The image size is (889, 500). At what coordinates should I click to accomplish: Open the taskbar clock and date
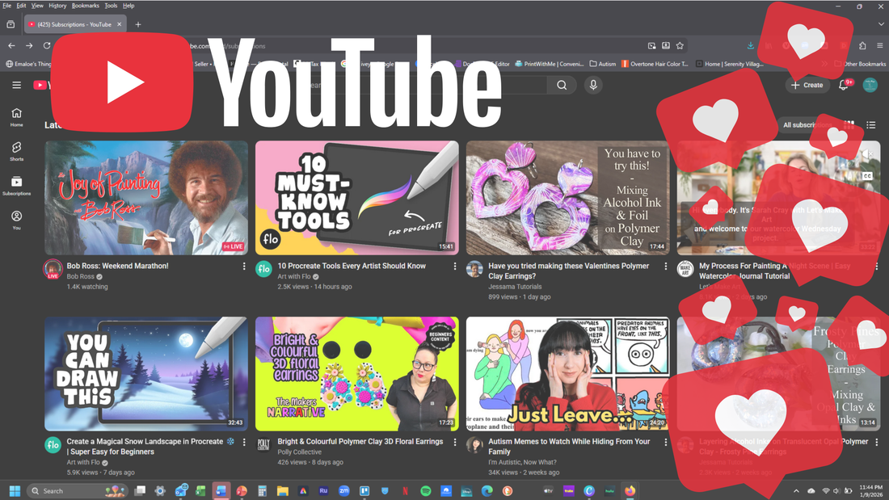pos(870,491)
